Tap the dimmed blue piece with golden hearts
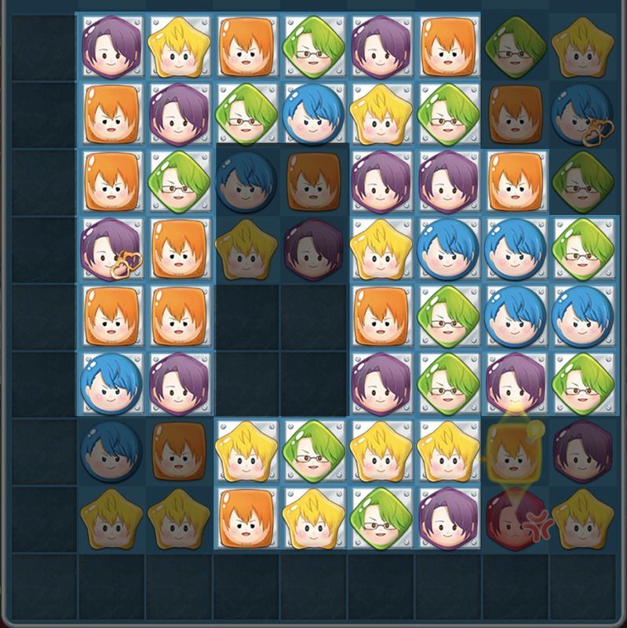 pyautogui.click(x=582, y=114)
